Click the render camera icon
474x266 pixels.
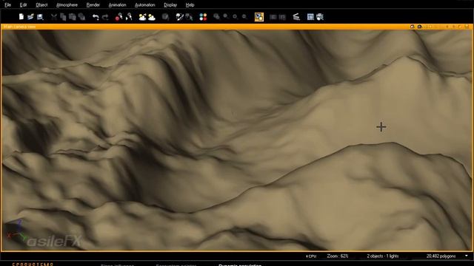click(x=320, y=17)
